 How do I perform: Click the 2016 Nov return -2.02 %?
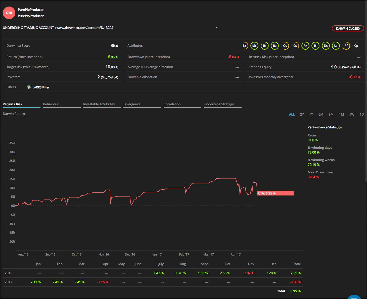click(249, 273)
